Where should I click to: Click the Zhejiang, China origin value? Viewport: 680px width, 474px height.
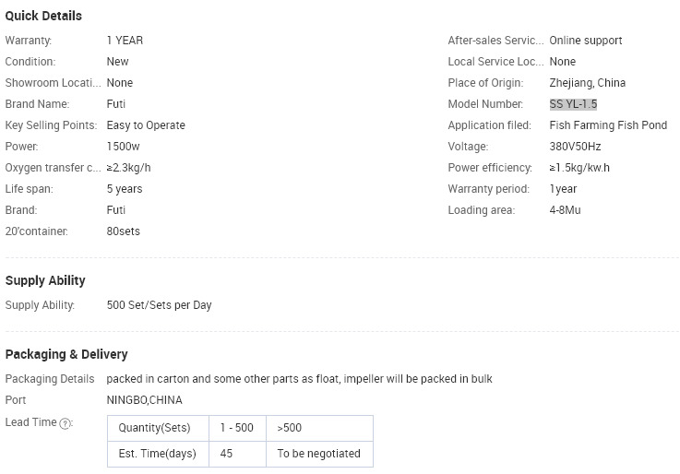(x=587, y=83)
